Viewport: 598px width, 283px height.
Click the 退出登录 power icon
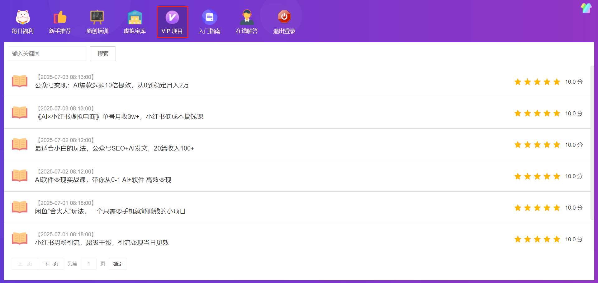point(284,17)
